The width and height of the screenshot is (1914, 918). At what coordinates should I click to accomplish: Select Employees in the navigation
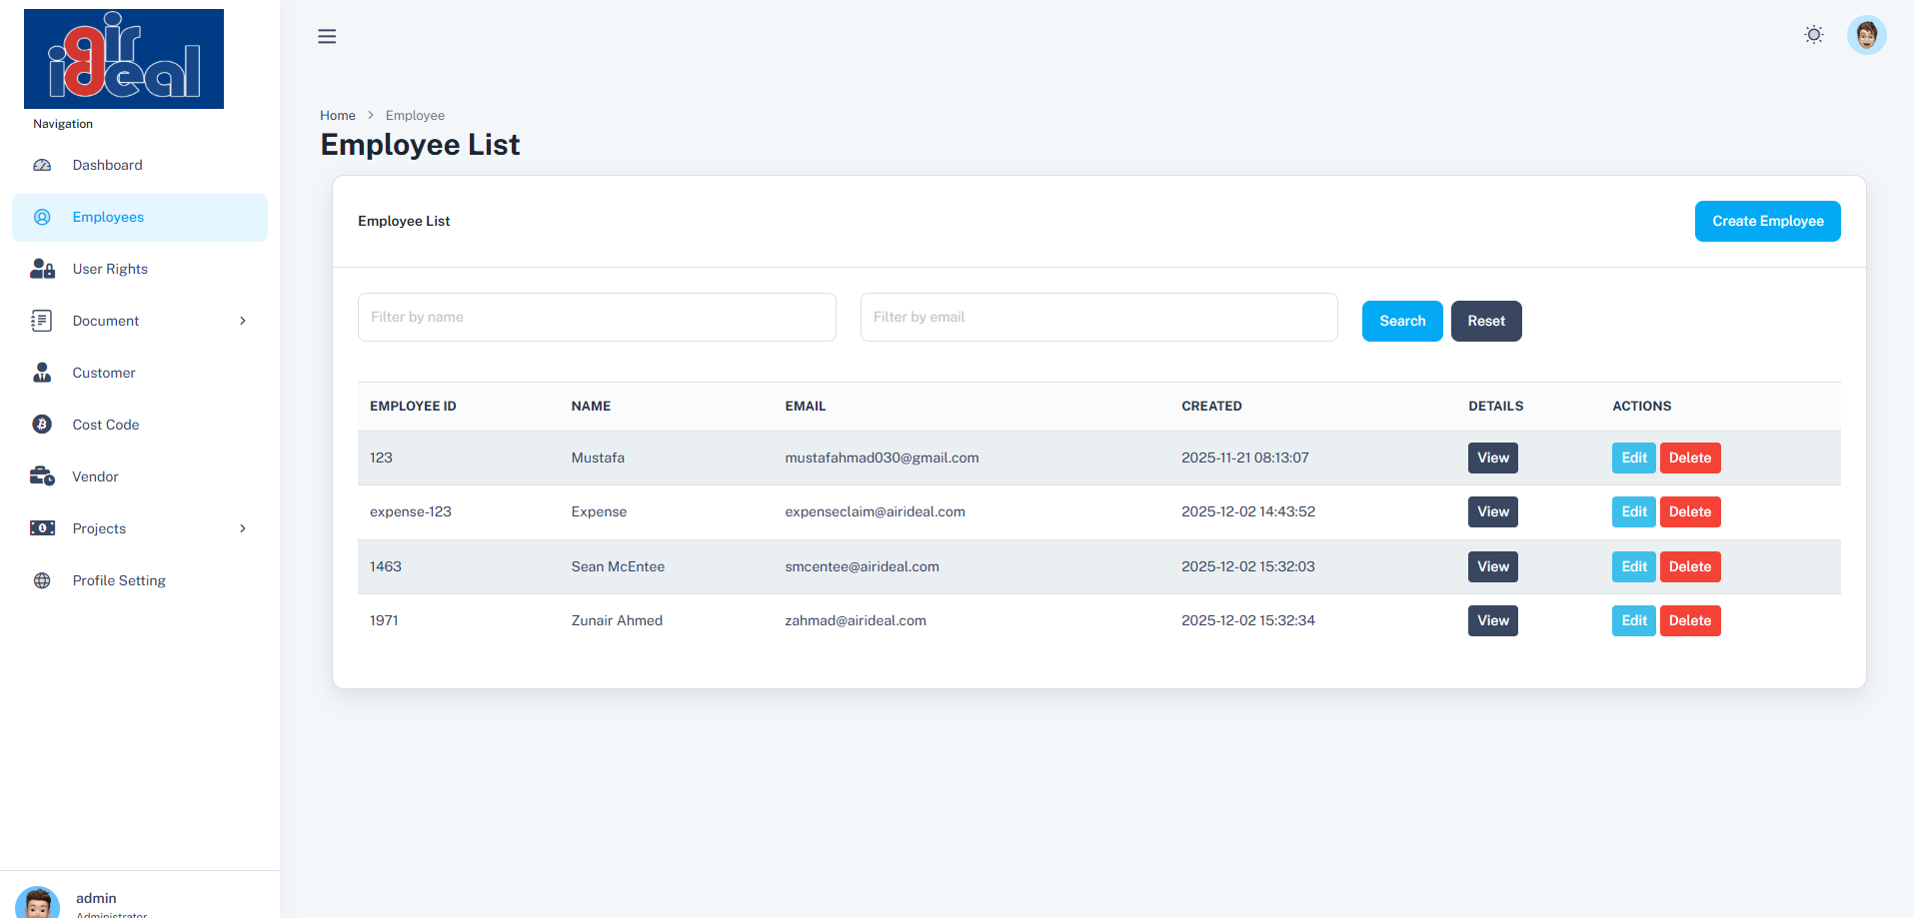[x=140, y=217]
